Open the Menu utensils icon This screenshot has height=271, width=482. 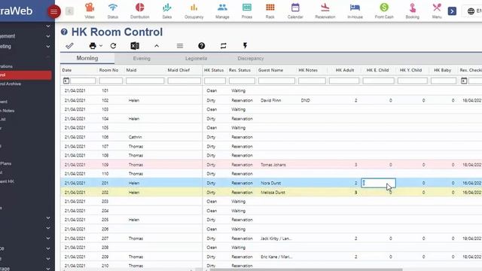point(437,11)
